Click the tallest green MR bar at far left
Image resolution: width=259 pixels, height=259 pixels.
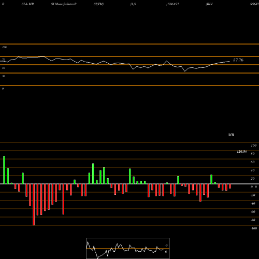tap(4, 170)
